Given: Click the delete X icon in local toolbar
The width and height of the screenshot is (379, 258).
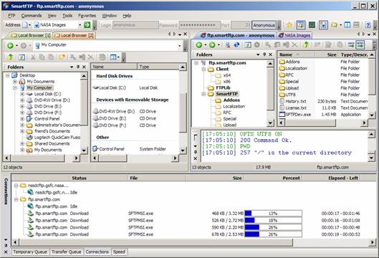Looking at the screenshot, I should 91,57.
